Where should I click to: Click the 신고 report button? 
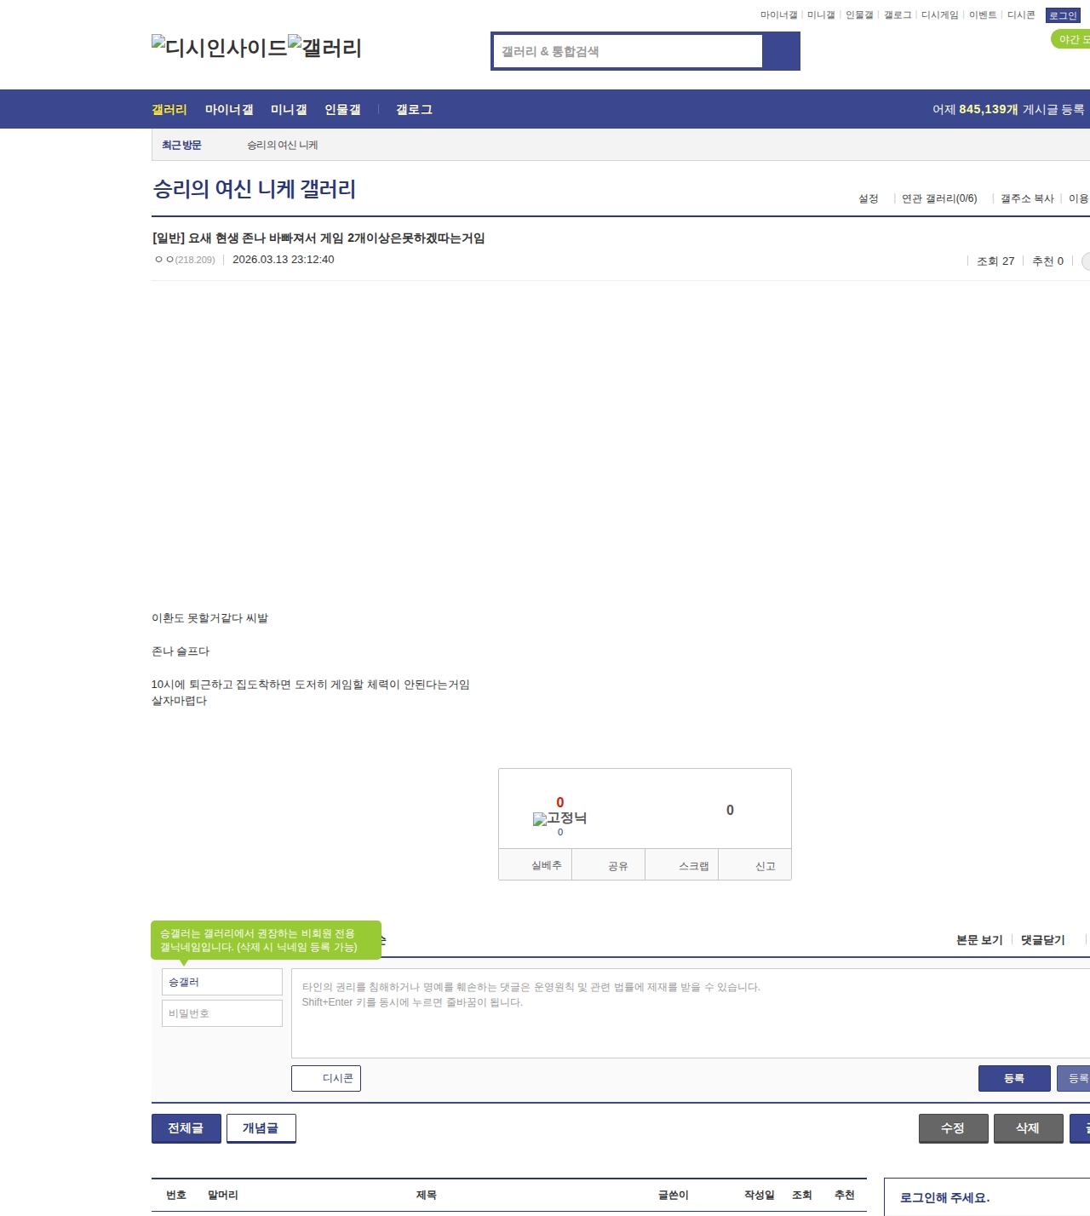coord(755,864)
